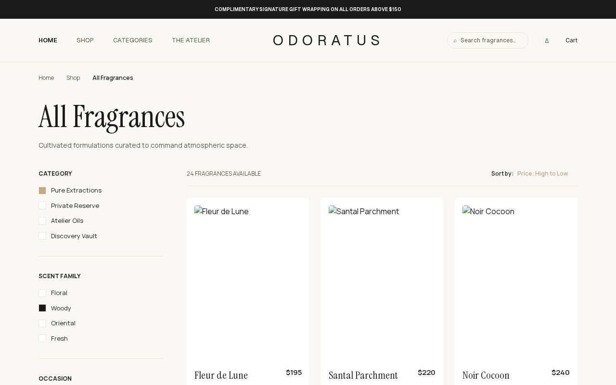This screenshot has width=616, height=385.
Task: Click the OCCASION heading
Action: click(55, 379)
